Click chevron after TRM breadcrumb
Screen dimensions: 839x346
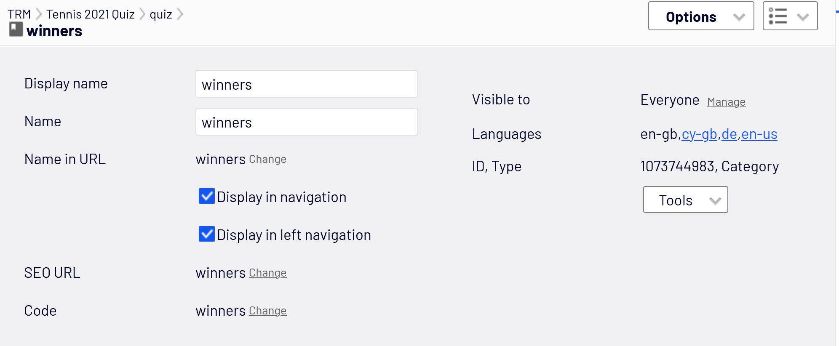pyautogui.click(x=39, y=14)
